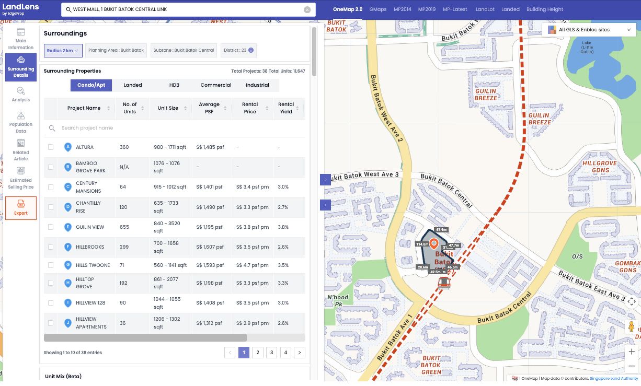Tick the checkbox for ALTURA

(51, 147)
